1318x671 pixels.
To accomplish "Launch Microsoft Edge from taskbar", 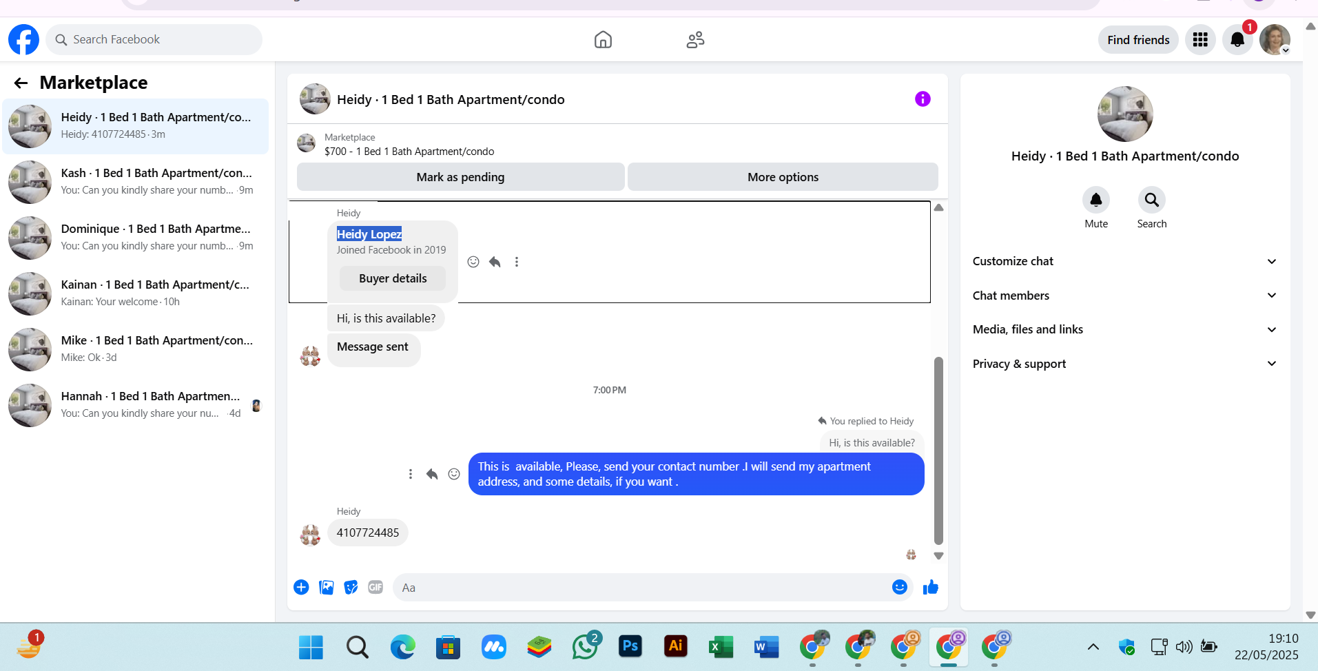I will click(x=402, y=648).
